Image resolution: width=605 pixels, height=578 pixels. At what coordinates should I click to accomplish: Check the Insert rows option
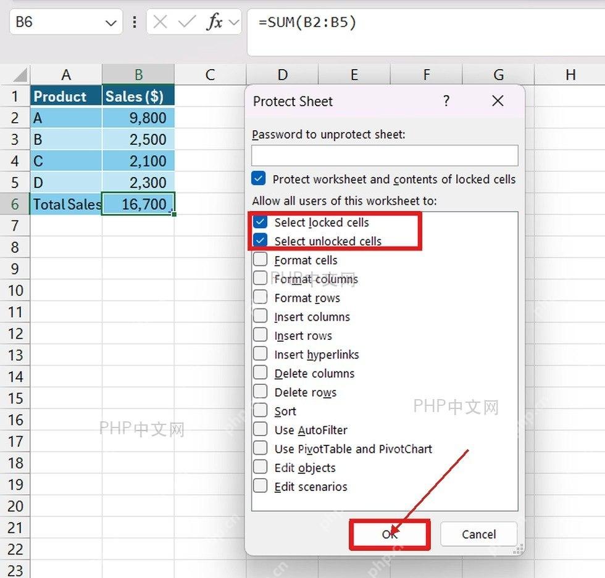click(x=261, y=335)
